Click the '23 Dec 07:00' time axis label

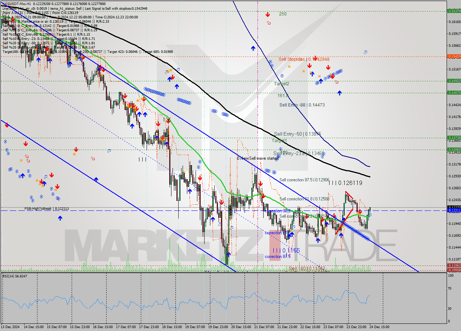click(333, 327)
